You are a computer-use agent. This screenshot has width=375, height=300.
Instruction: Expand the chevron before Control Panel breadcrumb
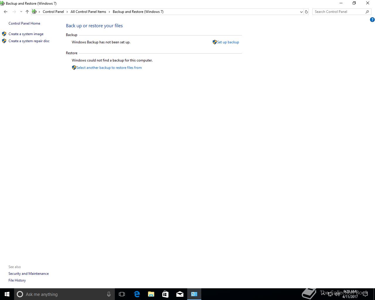40,12
